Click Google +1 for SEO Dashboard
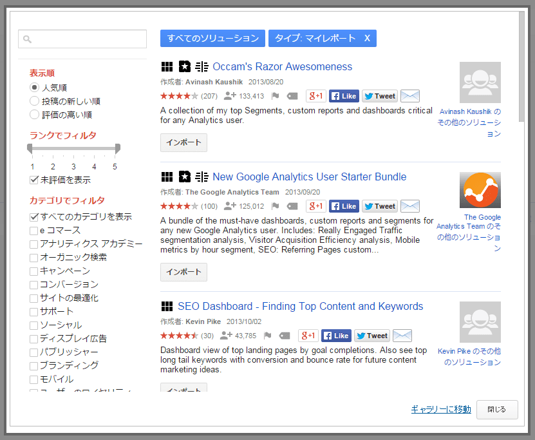This screenshot has height=440, width=535. pos(308,336)
